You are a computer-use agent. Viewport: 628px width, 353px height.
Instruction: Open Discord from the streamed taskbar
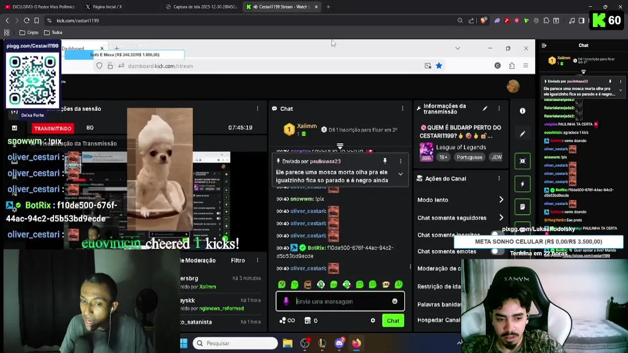(339, 343)
